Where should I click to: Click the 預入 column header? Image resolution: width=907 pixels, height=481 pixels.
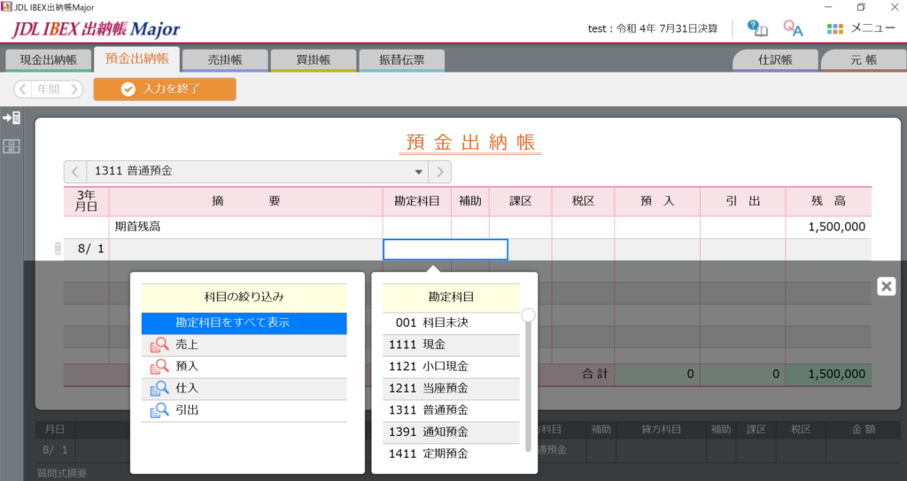(657, 201)
